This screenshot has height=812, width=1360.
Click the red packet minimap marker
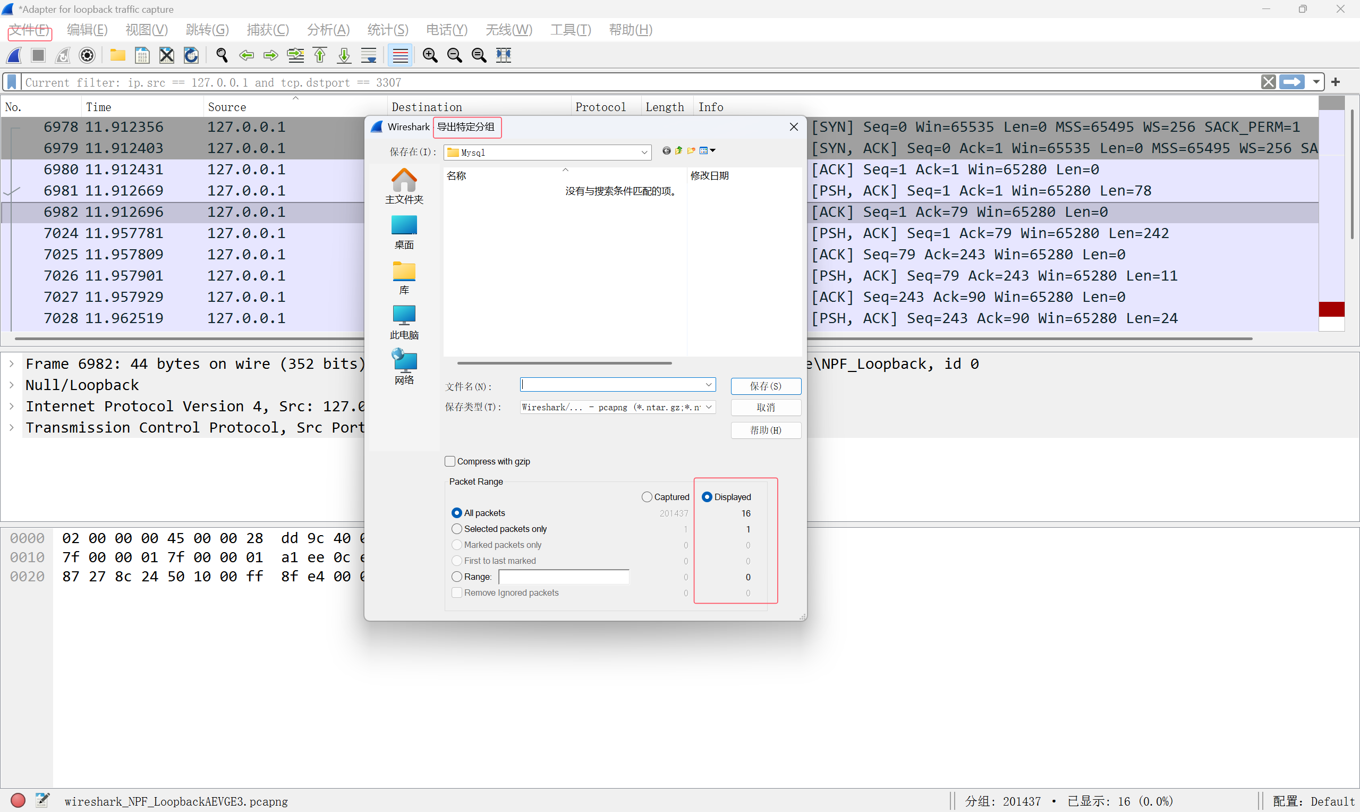pyautogui.click(x=1331, y=309)
